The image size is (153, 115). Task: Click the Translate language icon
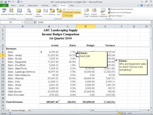(x=29, y=12)
